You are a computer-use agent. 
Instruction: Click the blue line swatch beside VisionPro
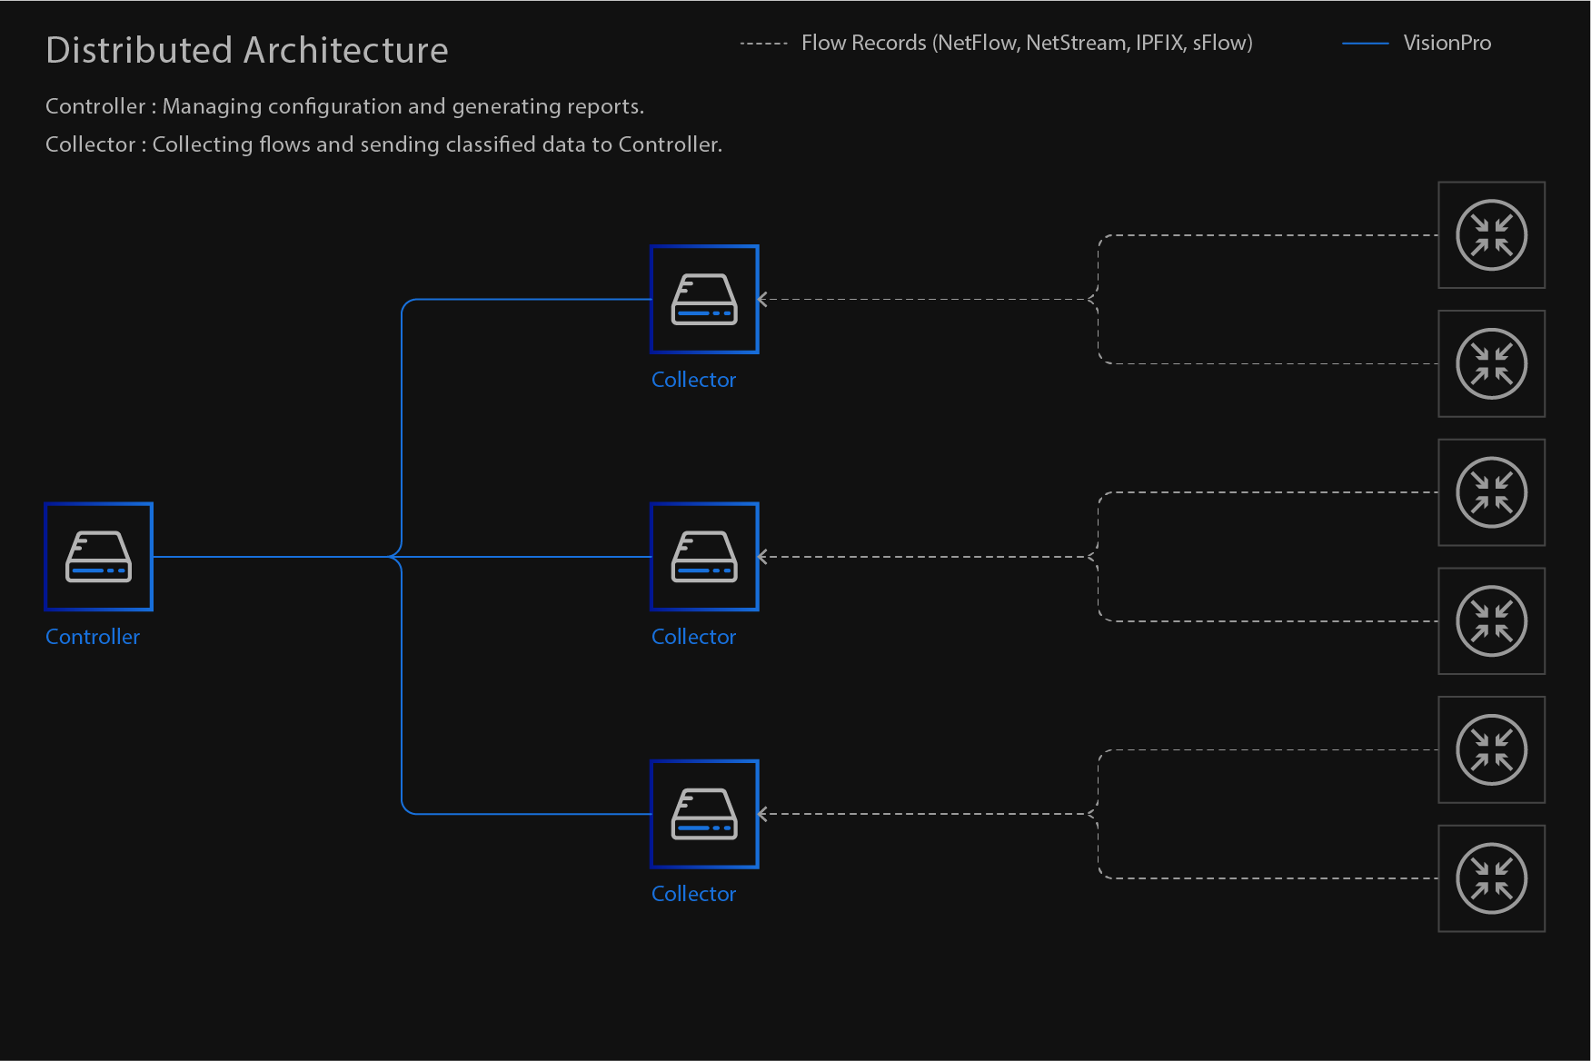point(1365,44)
